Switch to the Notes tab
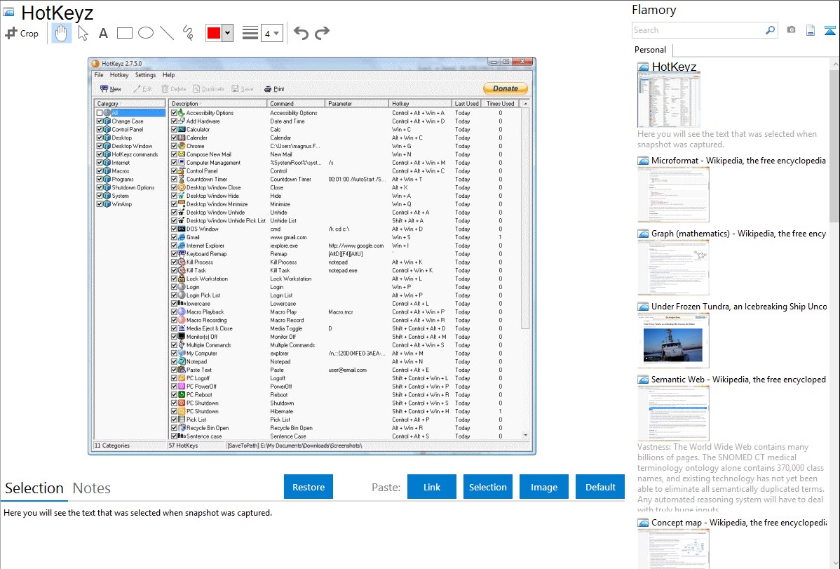This screenshot has height=569, width=840. tap(92, 488)
